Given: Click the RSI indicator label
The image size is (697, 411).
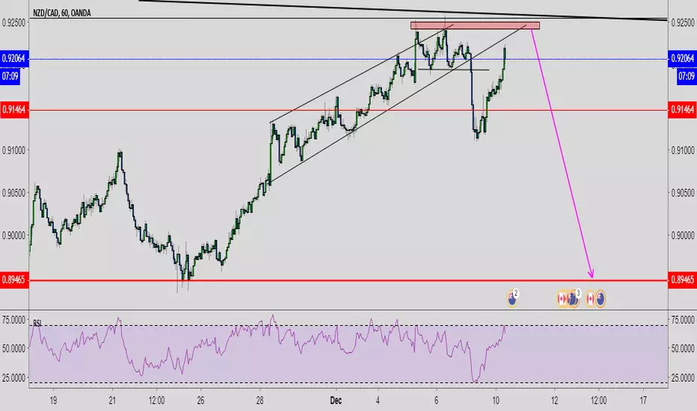Looking at the screenshot, I should pos(37,323).
